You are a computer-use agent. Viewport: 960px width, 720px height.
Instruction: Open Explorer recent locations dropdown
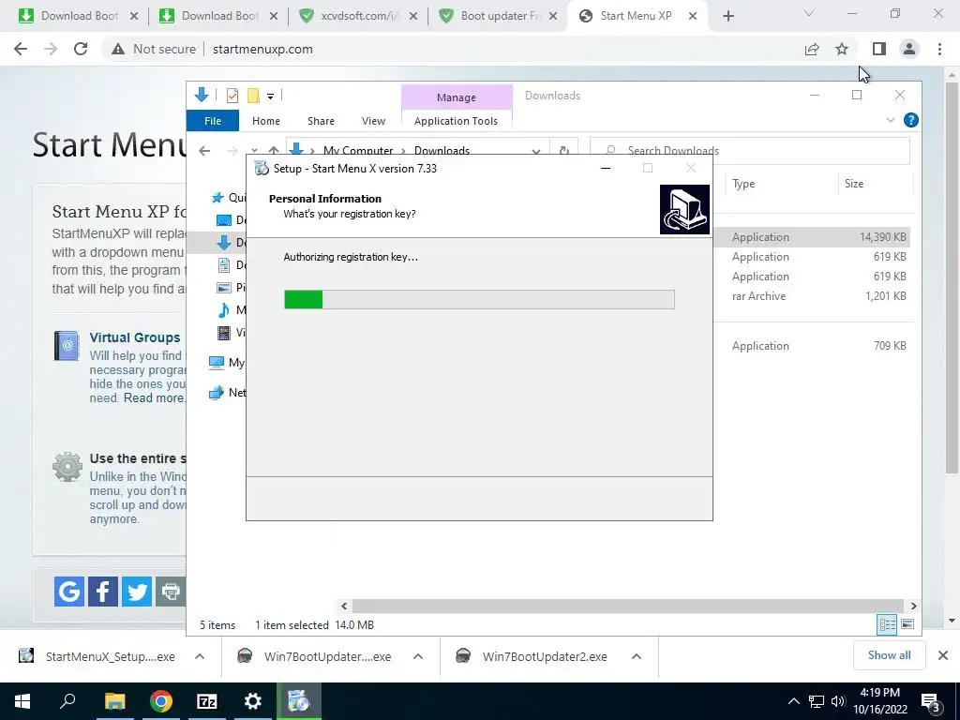[x=254, y=151]
